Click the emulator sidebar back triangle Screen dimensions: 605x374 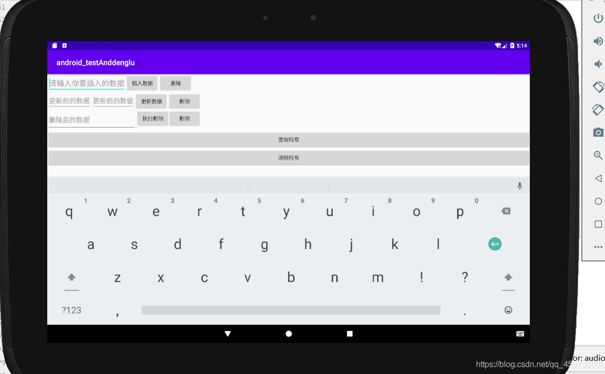pos(598,178)
